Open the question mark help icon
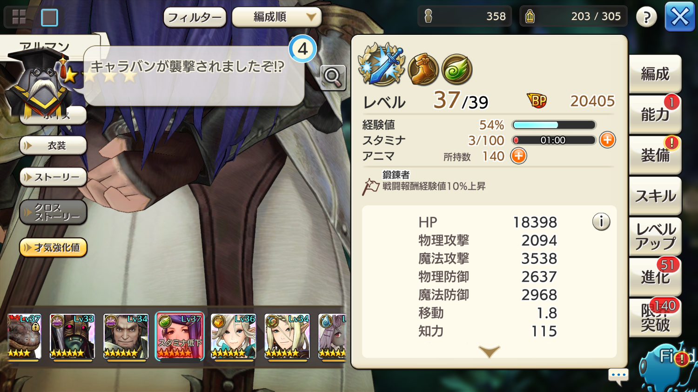Screen dimensions: 698x392 click(x=646, y=17)
